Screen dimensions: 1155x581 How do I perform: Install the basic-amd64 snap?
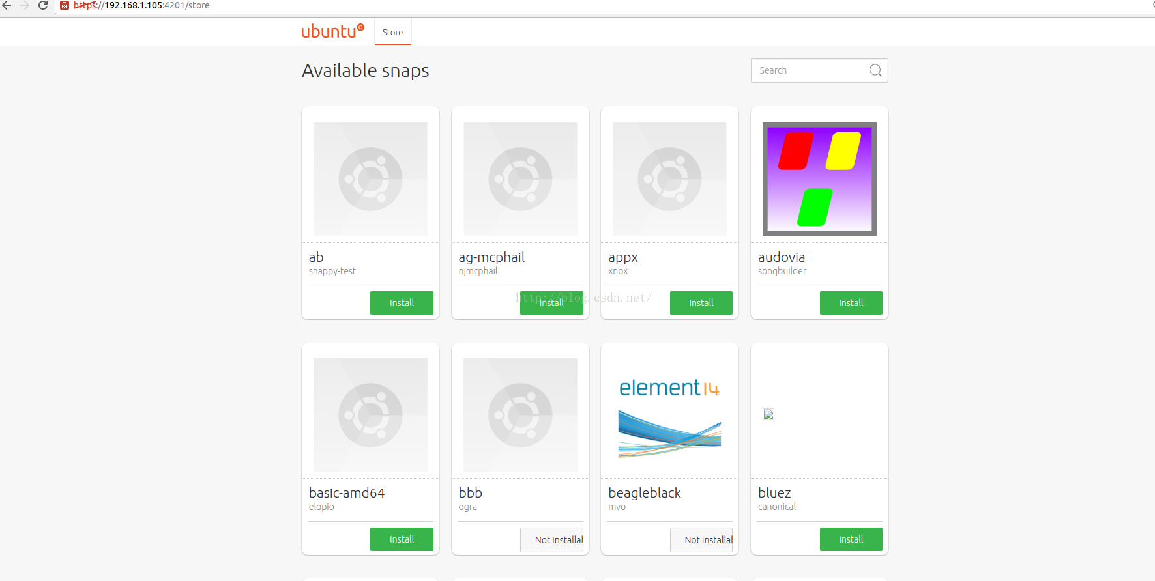[402, 539]
